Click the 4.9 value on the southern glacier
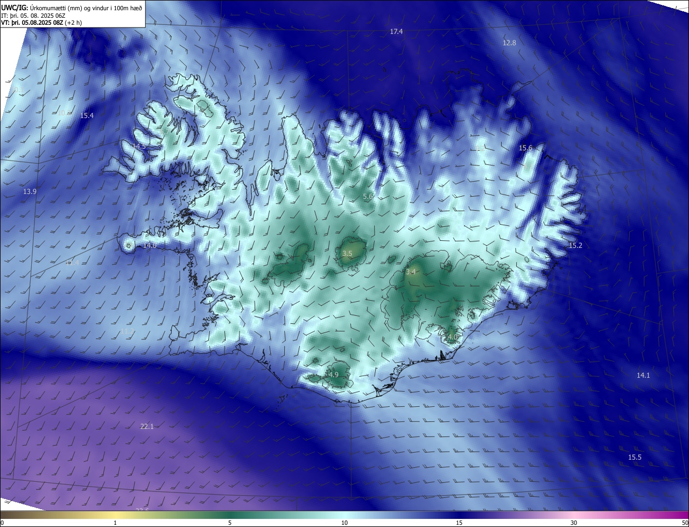689x527 pixels. 333,375
